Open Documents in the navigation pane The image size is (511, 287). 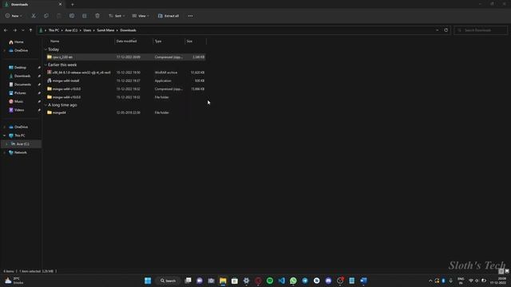(22, 85)
